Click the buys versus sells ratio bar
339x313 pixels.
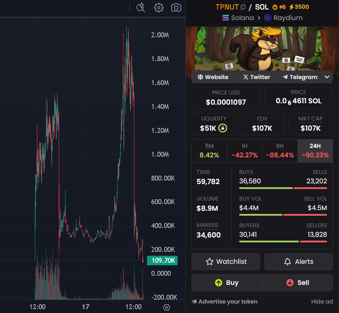coord(283,188)
